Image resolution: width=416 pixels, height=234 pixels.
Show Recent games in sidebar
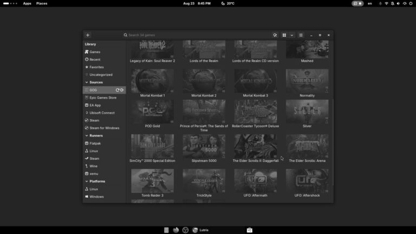(x=104, y=60)
